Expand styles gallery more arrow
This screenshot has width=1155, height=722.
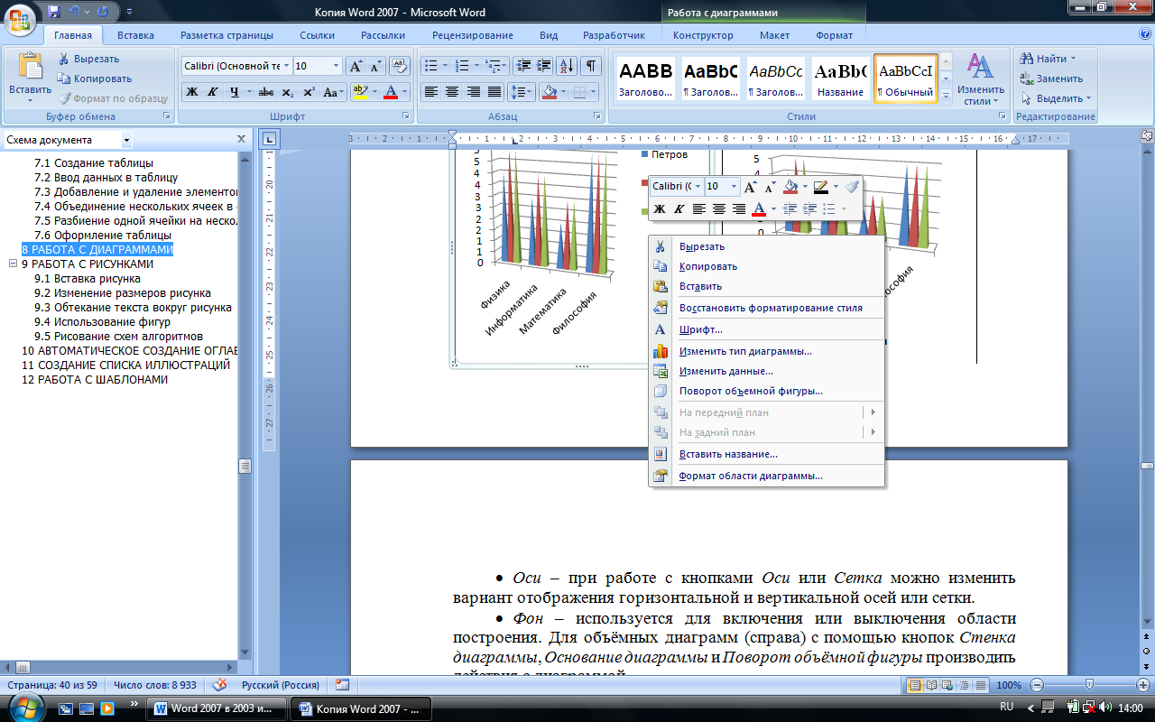pyautogui.click(x=946, y=96)
